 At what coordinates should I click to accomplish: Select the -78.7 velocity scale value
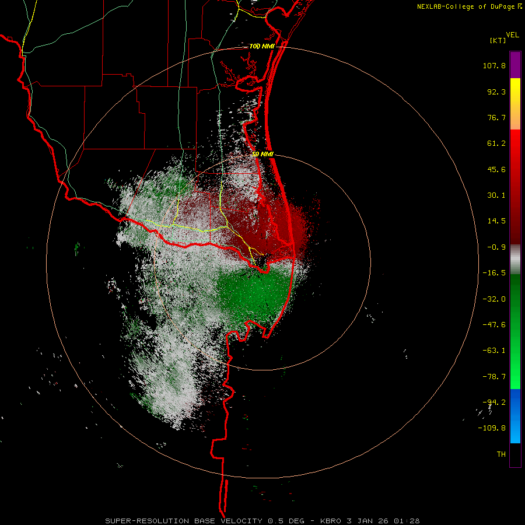(x=494, y=377)
